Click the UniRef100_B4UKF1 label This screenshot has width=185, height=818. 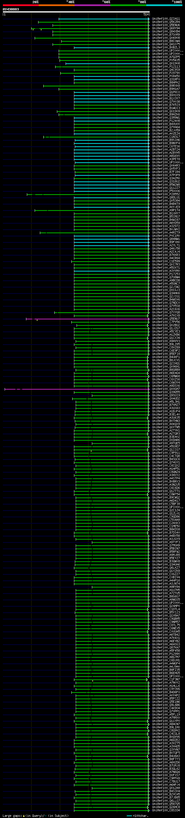coord(166,357)
